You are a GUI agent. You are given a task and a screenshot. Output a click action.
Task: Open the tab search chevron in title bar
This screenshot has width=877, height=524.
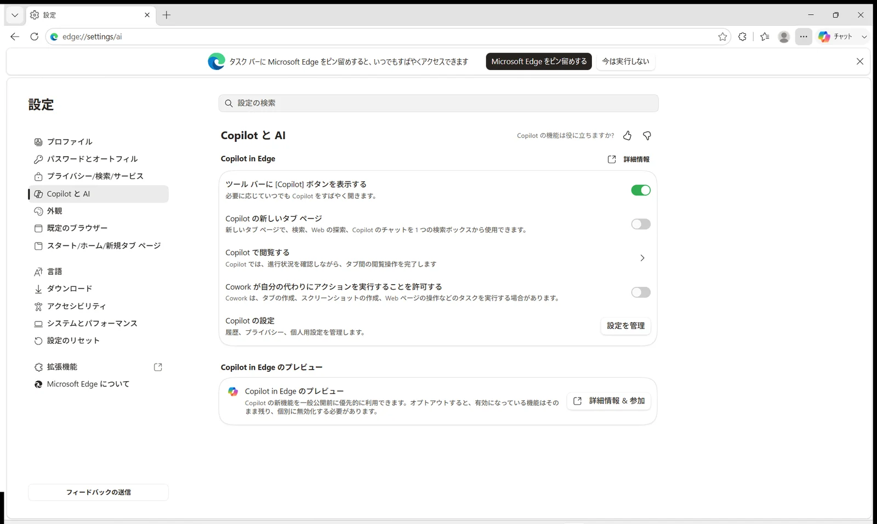click(x=15, y=15)
